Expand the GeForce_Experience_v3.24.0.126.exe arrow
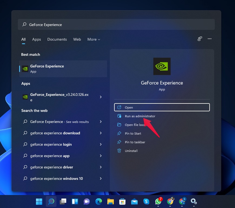The width and height of the screenshot is (235, 208). [101, 97]
